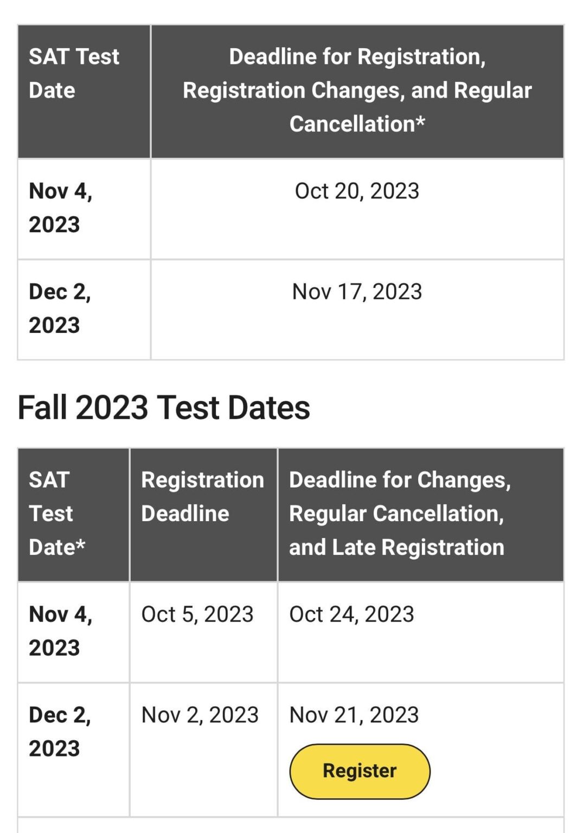Click the Nov 17, 2023 deadline cell
The image size is (583, 833).
coord(357,292)
